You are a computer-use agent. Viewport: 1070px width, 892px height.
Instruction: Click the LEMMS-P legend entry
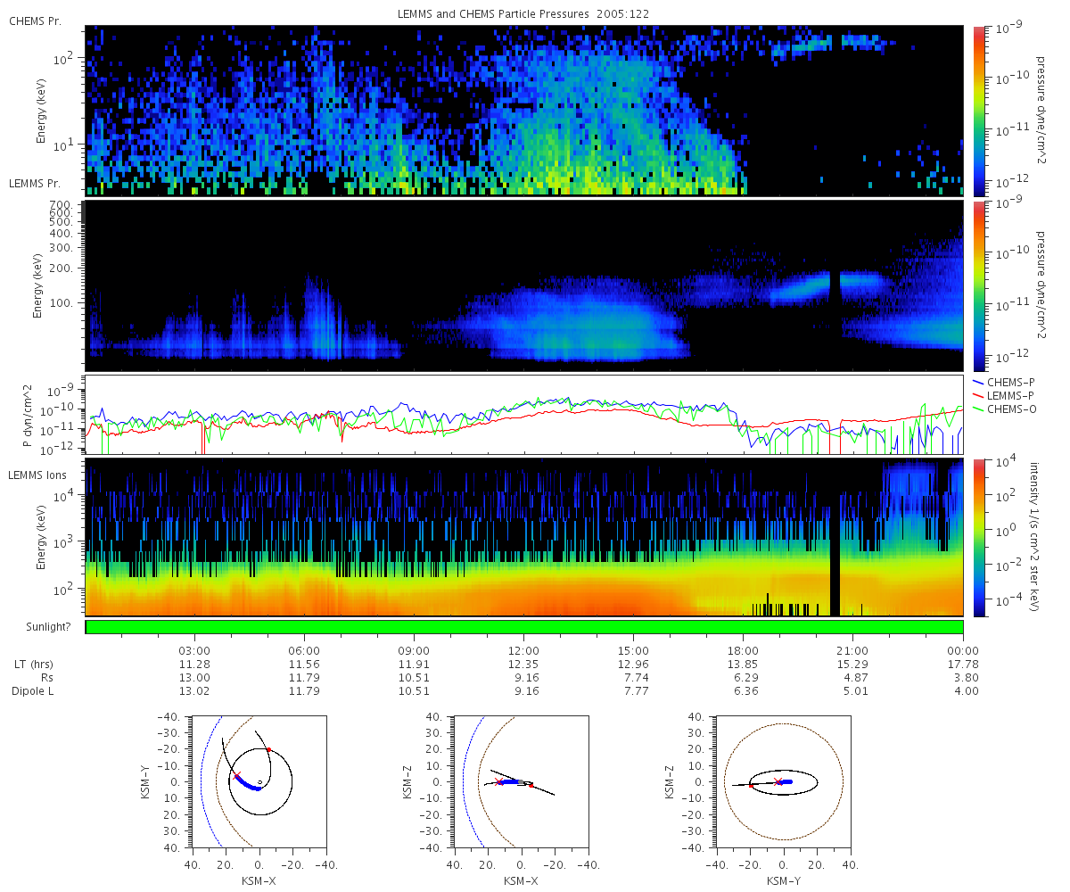(1005, 395)
